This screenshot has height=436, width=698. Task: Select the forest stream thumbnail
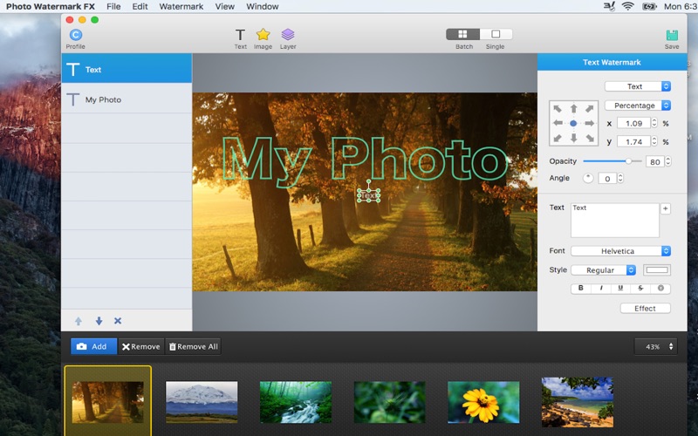click(296, 402)
